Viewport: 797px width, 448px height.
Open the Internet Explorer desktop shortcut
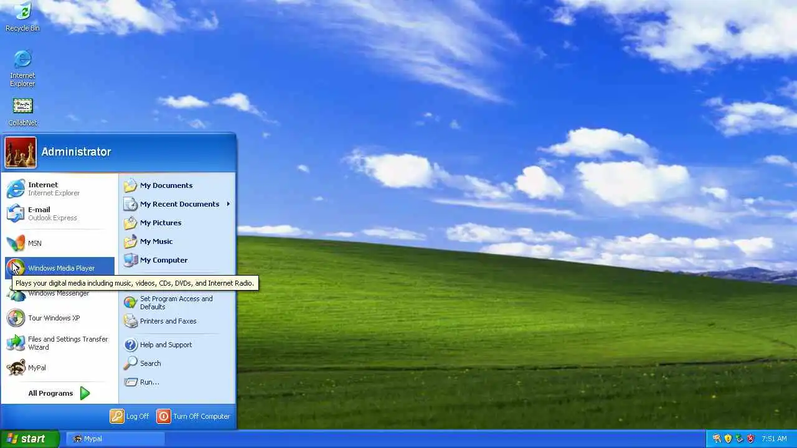coord(22,68)
